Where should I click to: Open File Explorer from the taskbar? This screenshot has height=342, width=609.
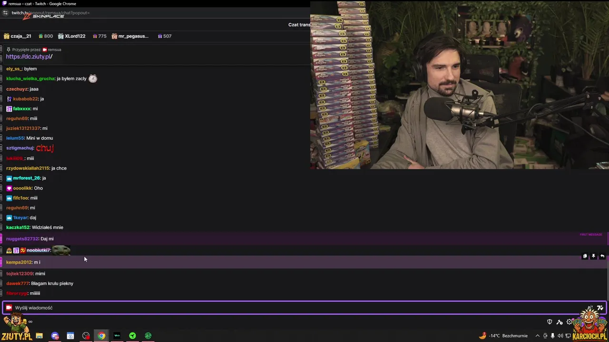39,336
